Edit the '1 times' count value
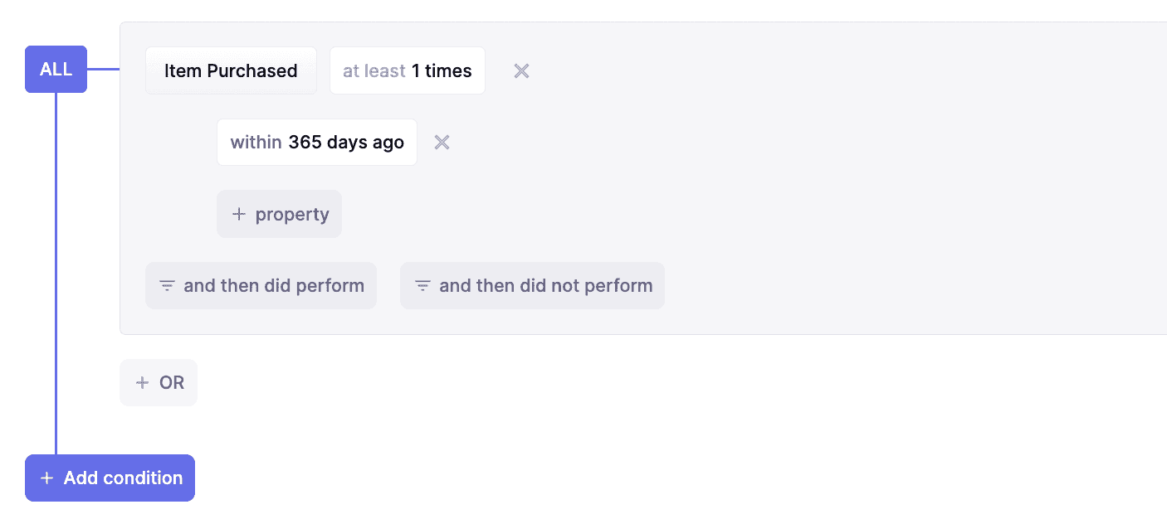Image resolution: width=1167 pixels, height=519 pixels. pyautogui.click(x=442, y=71)
